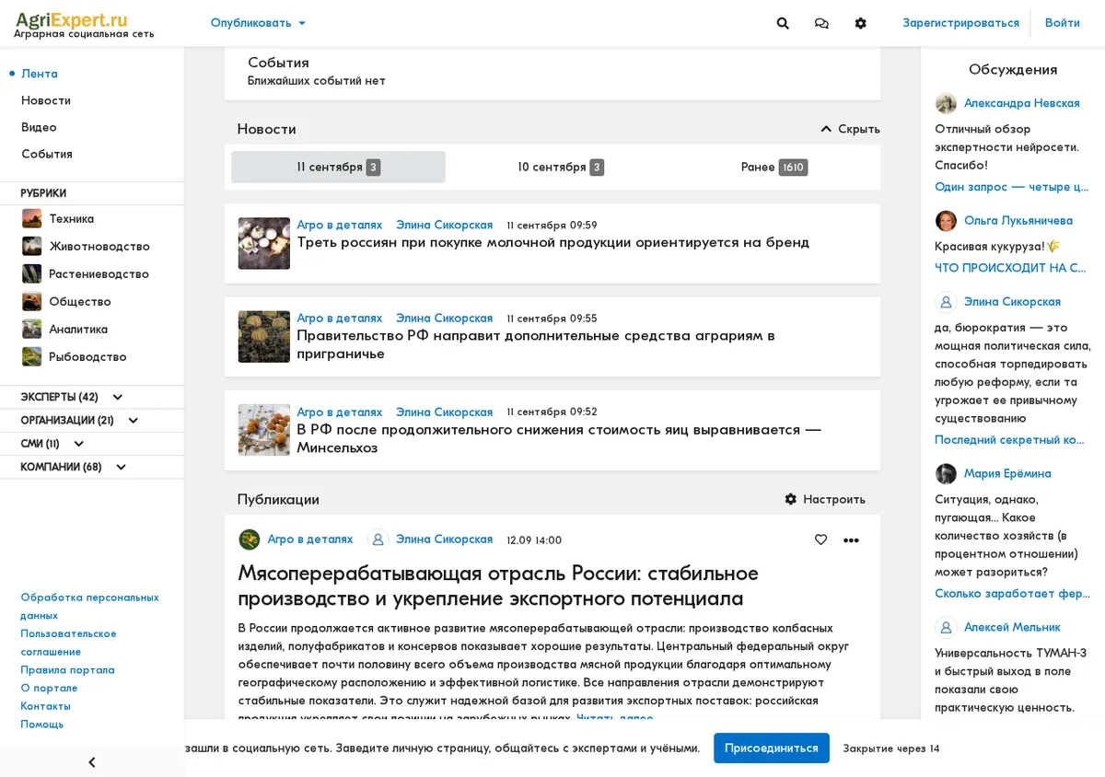Open the settings gear icon in header
The image size is (1105, 777).
[860, 23]
